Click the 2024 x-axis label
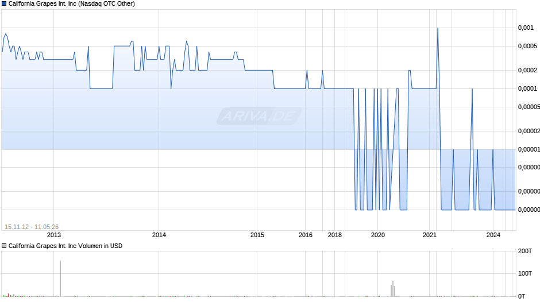This screenshot has width=540, height=302. coord(493,235)
